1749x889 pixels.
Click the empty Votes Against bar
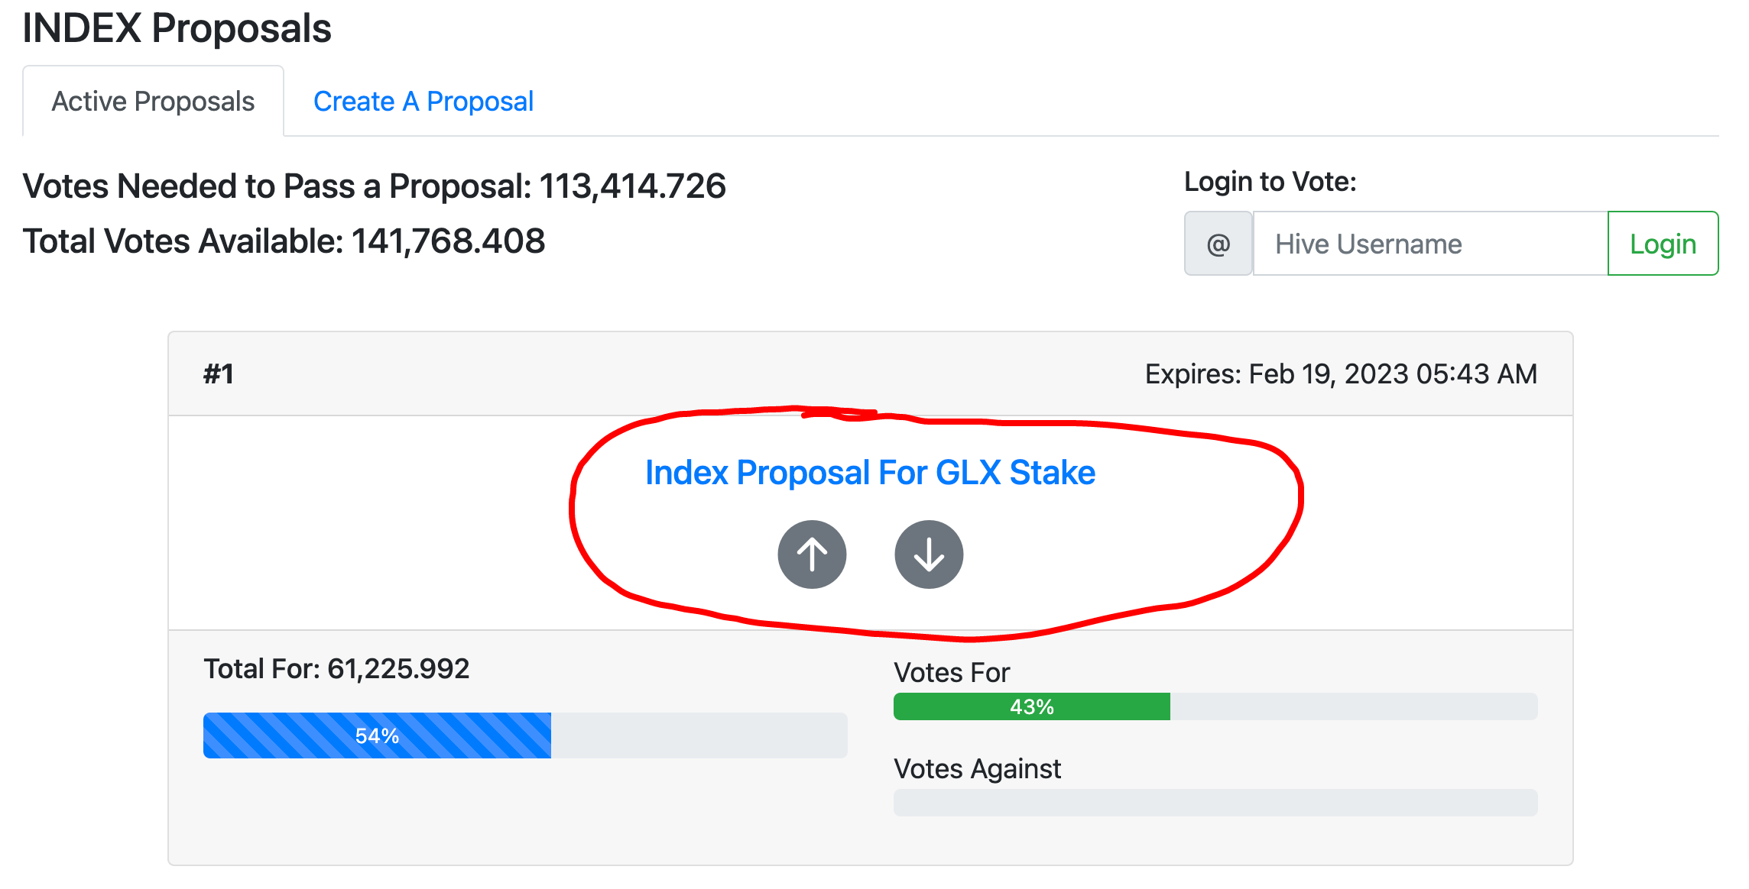click(x=1215, y=803)
